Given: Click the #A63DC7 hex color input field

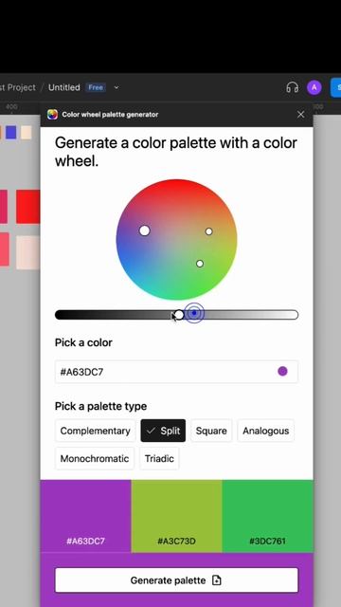Looking at the screenshot, I should (177, 372).
